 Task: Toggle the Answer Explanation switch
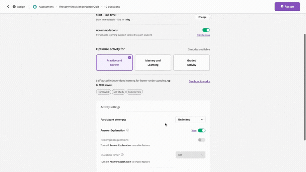pyautogui.click(x=202, y=130)
